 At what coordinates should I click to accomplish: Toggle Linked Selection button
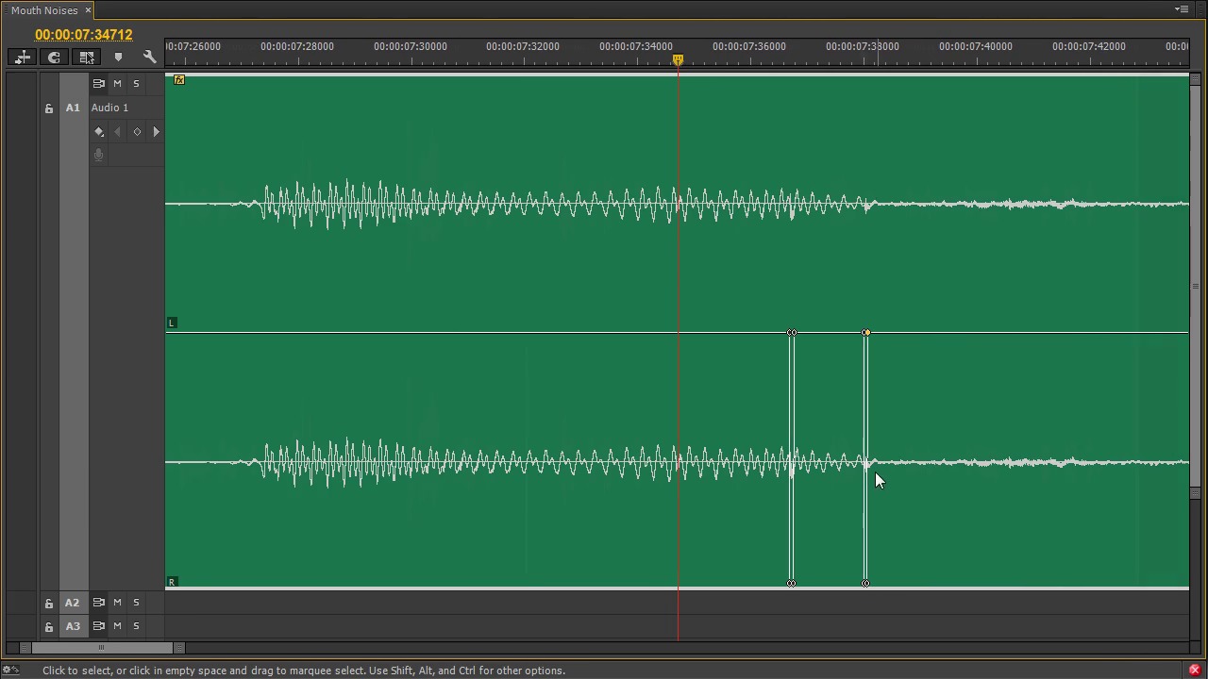click(x=86, y=58)
